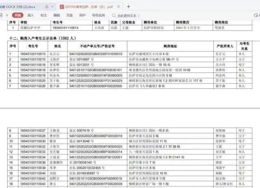Image resolution: width=260 pixels, height=188 pixels.
Task: Open the 开始 ribbon tab
Action: point(17,15)
